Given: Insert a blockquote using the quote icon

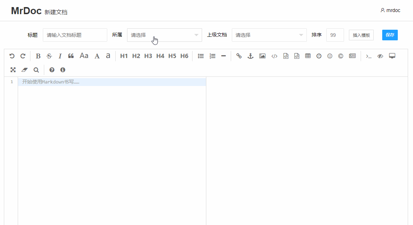Looking at the screenshot, I should point(71,56).
